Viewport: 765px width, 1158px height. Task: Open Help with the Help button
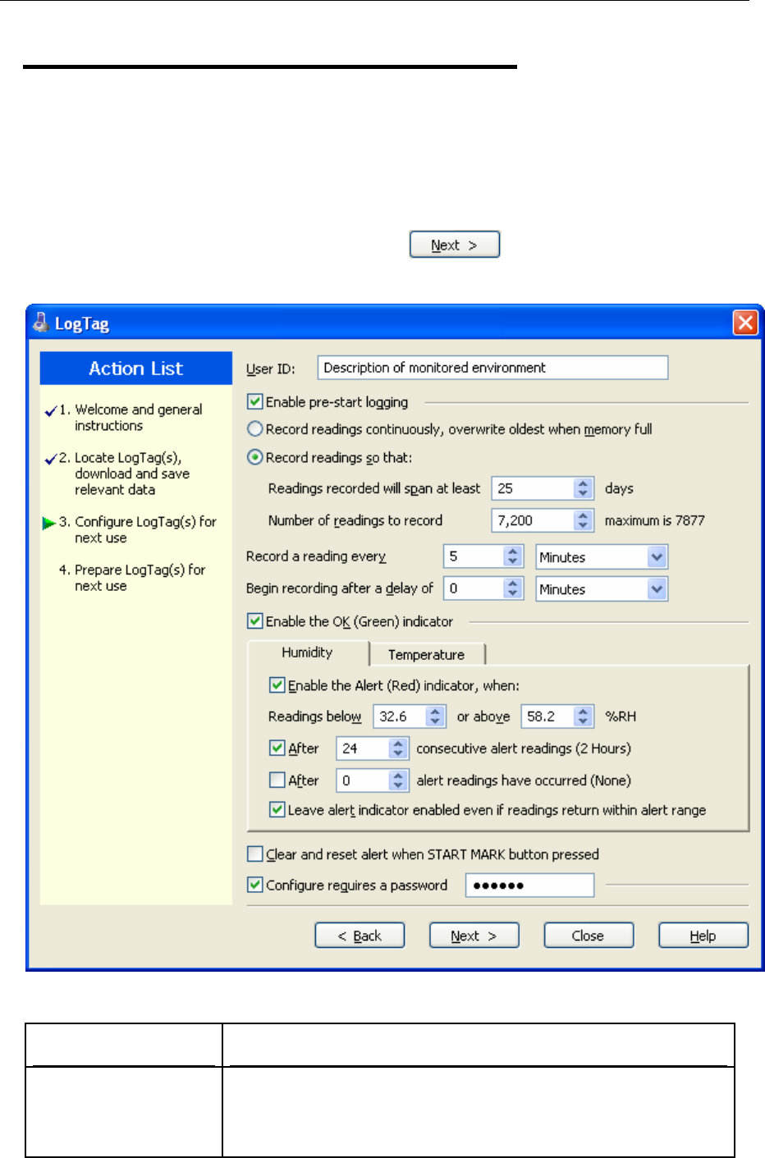point(703,936)
